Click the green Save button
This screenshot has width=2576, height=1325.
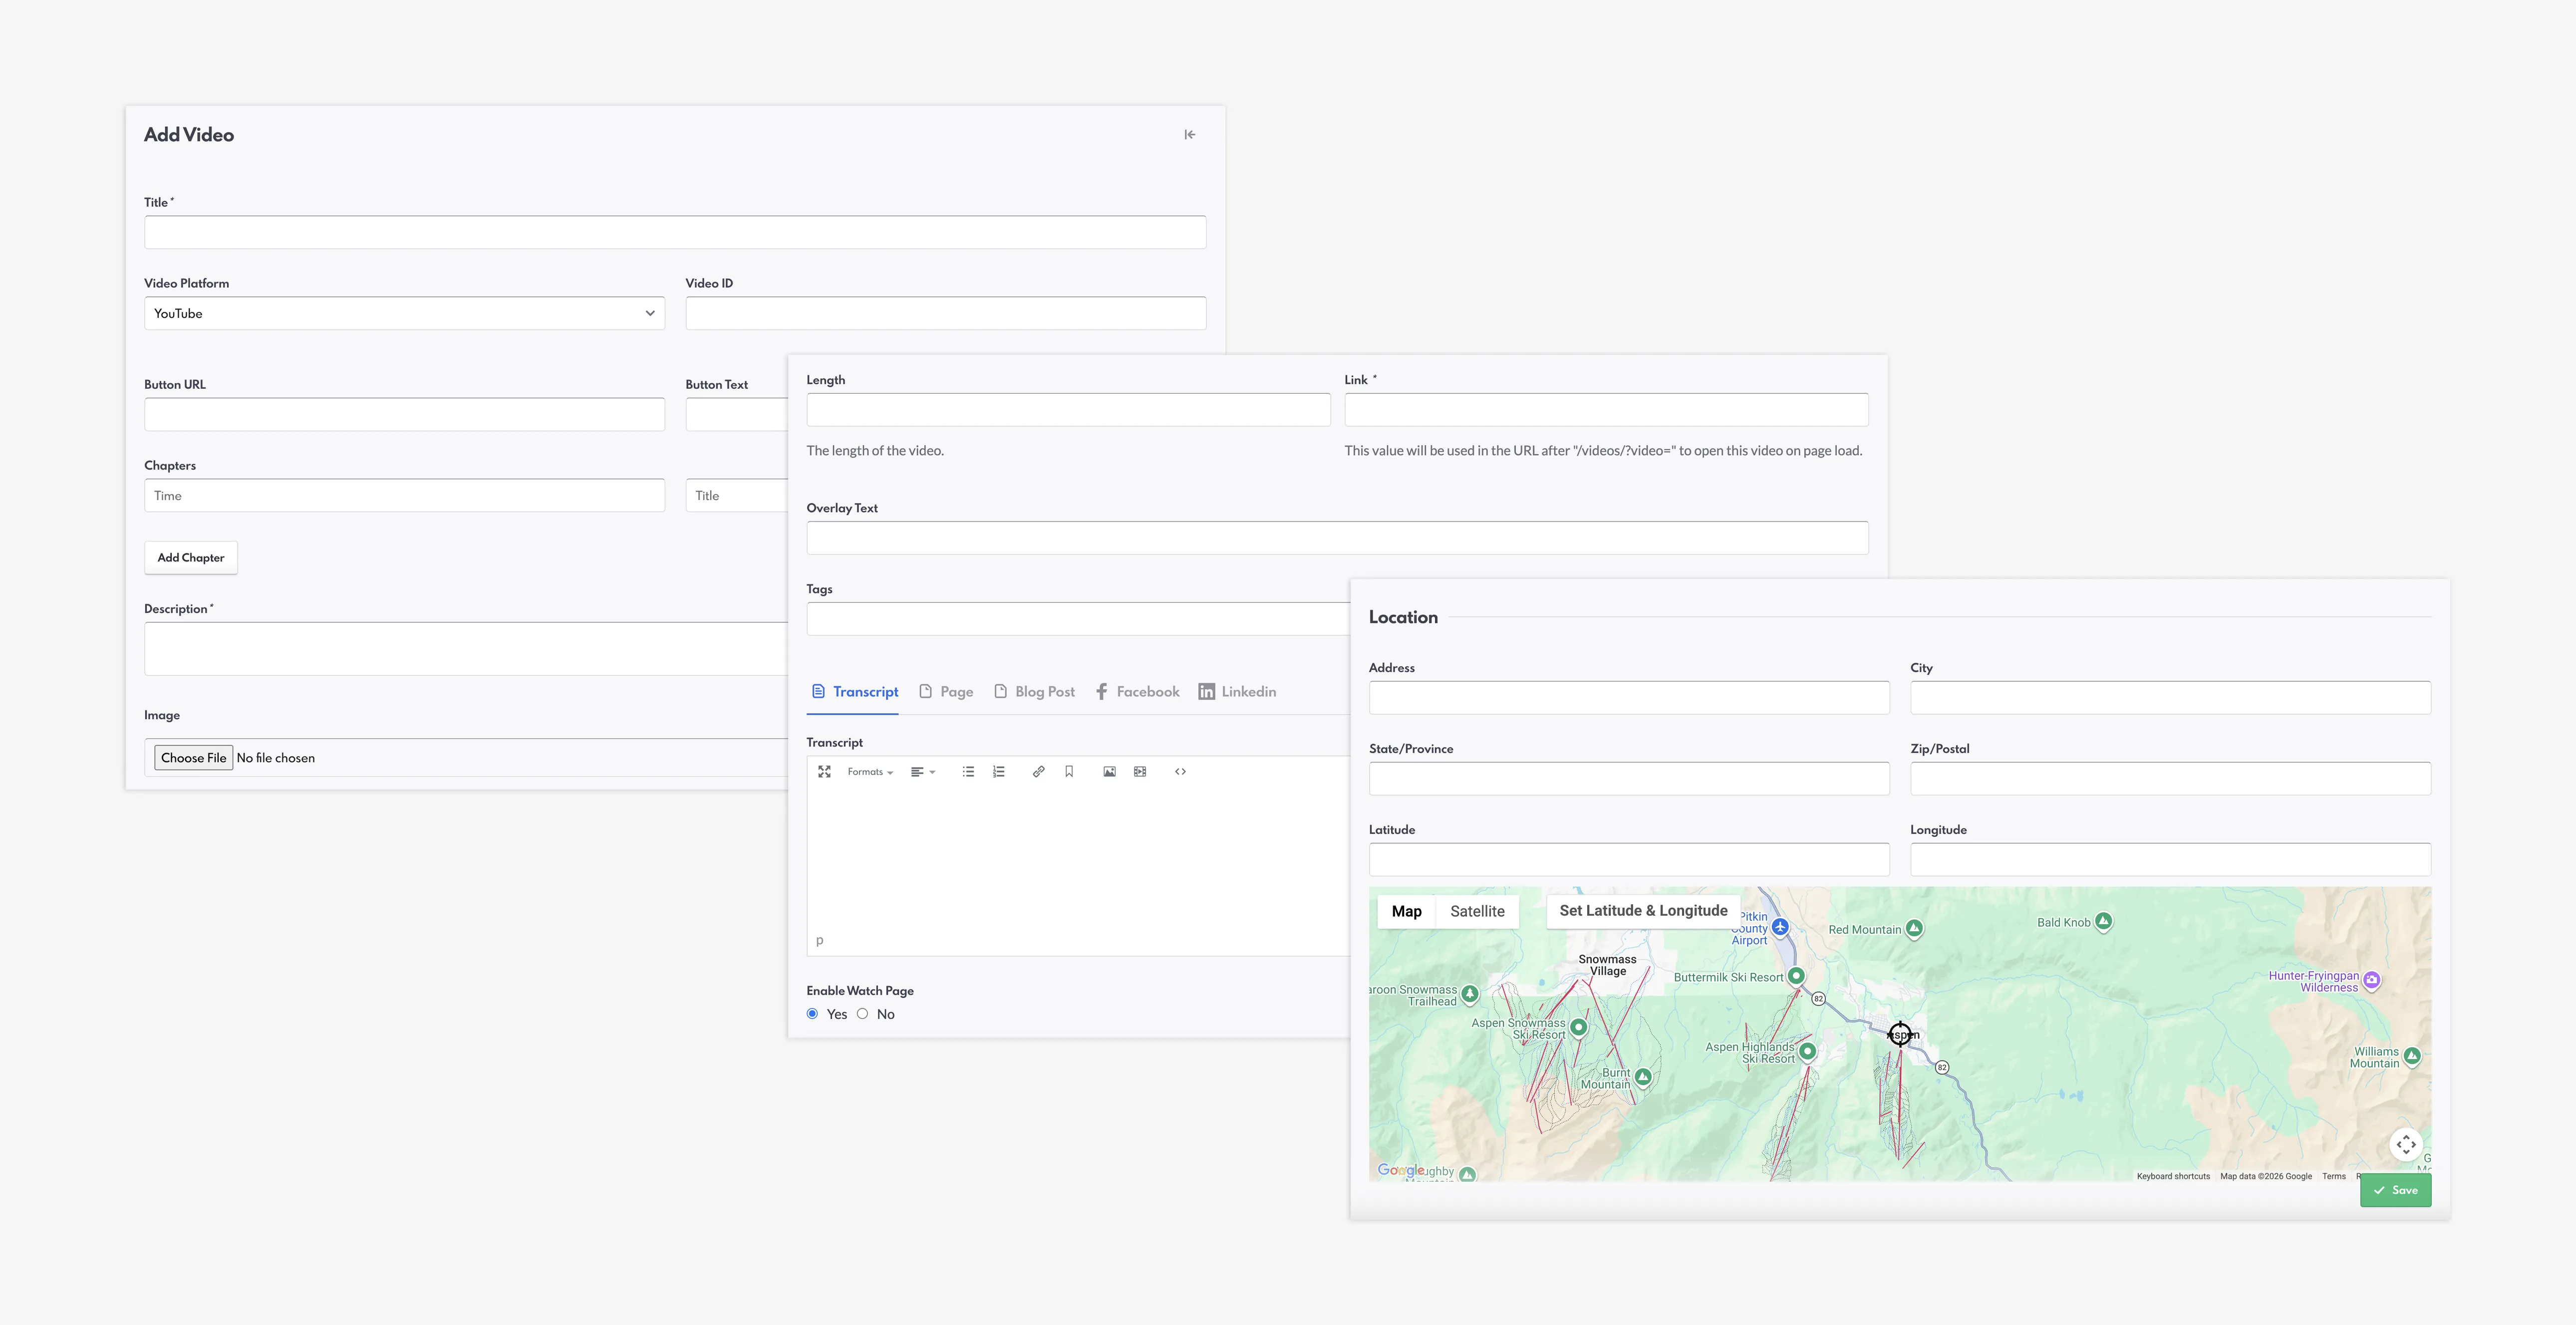tap(2395, 1191)
